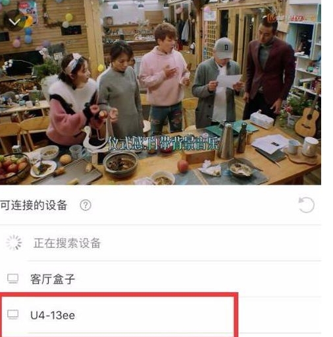Click the 可连接的设备 heading
The height and width of the screenshot is (337, 333).
pyautogui.click(x=34, y=205)
